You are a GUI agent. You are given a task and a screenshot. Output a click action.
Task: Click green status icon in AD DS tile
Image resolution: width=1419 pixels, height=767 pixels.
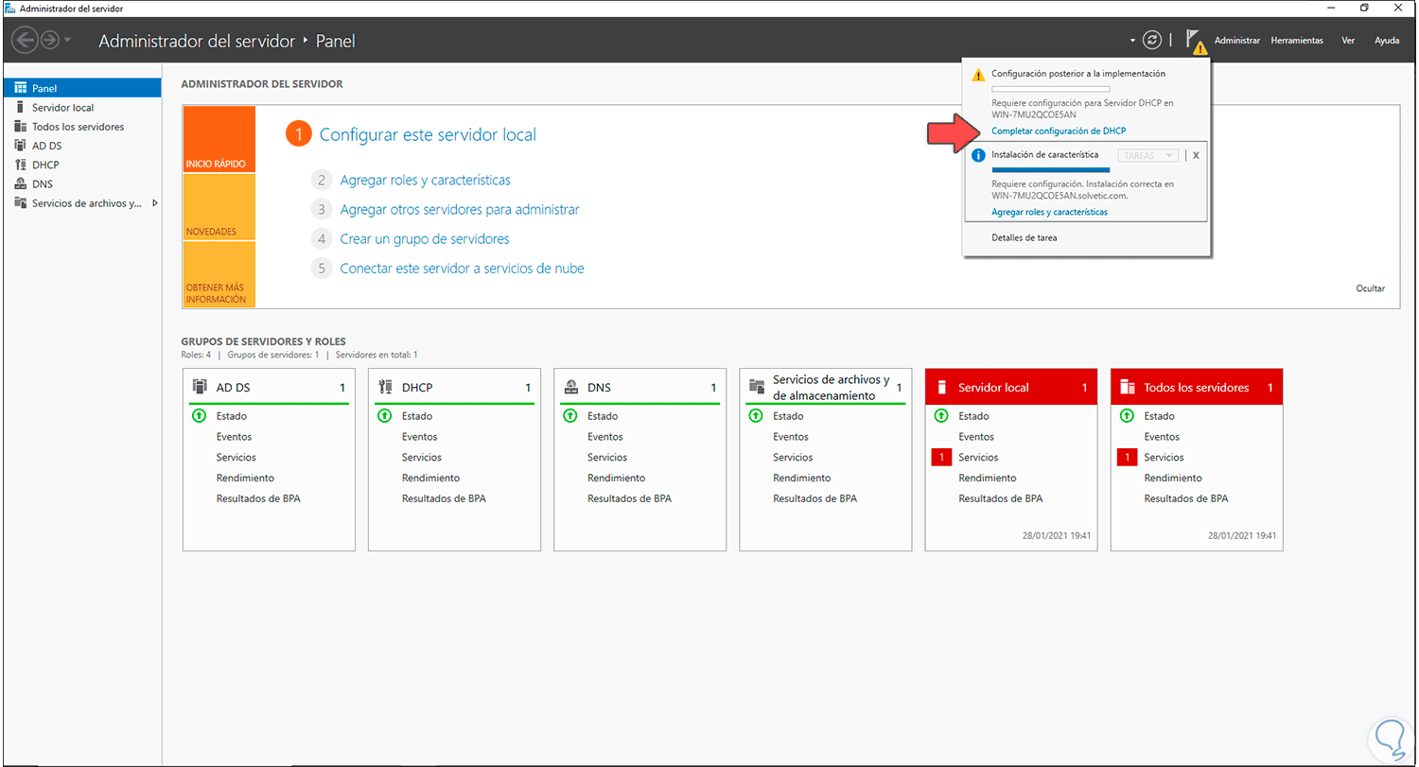[x=199, y=416]
